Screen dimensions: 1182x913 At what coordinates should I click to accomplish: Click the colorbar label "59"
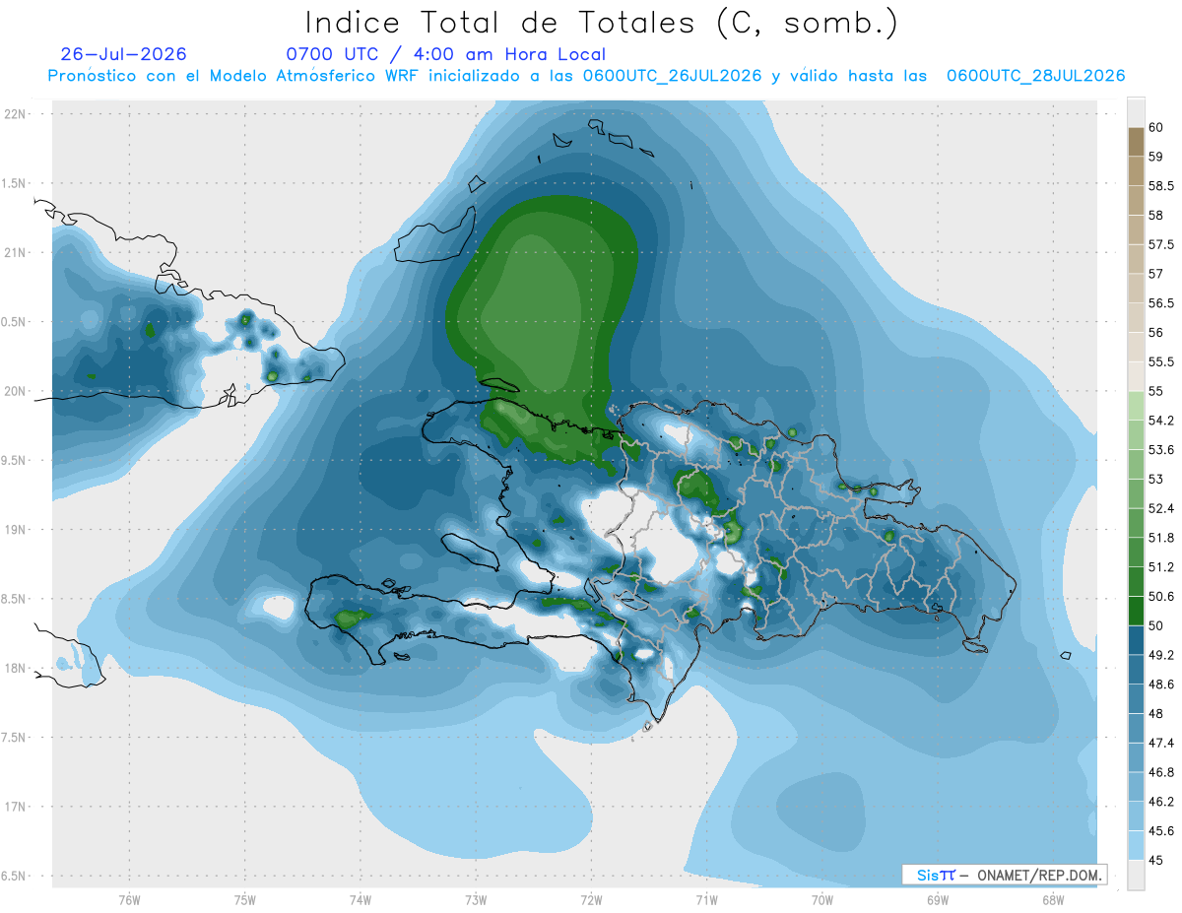tap(1156, 157)
